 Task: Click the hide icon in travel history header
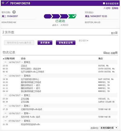pos(116,53)
